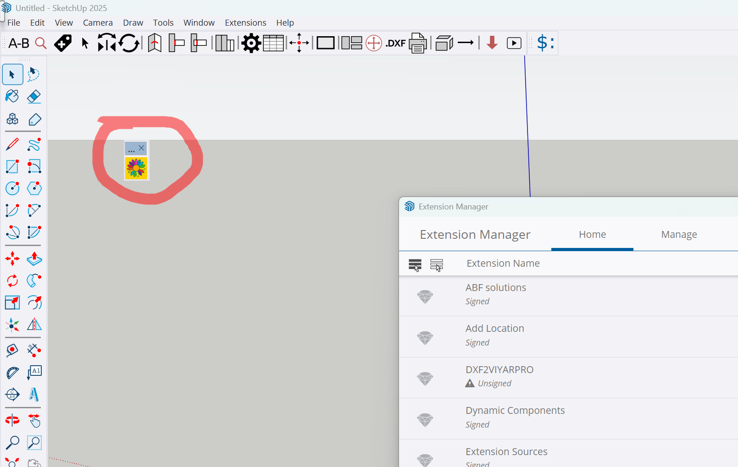The width and height of the screenshot is (738, 467).
Task: Select the Protractor tool
Action: [12, 373]
